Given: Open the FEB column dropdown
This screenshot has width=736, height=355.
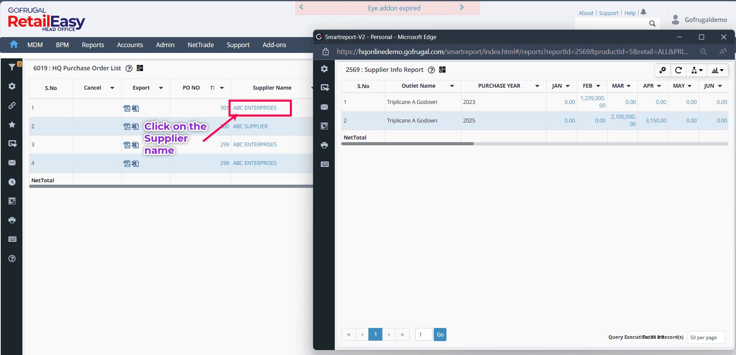Looking at the screenshot, I should [598, 86].
